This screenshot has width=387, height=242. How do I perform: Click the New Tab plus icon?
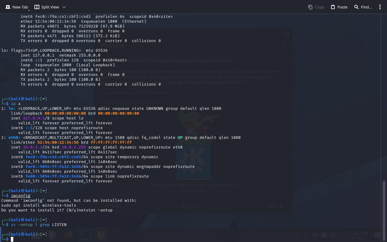click(x=8, y=7)
